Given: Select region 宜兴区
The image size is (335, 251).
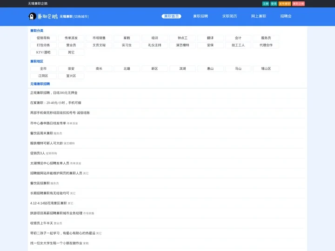Looking at the screenshot, I should [x=71, y=76].
